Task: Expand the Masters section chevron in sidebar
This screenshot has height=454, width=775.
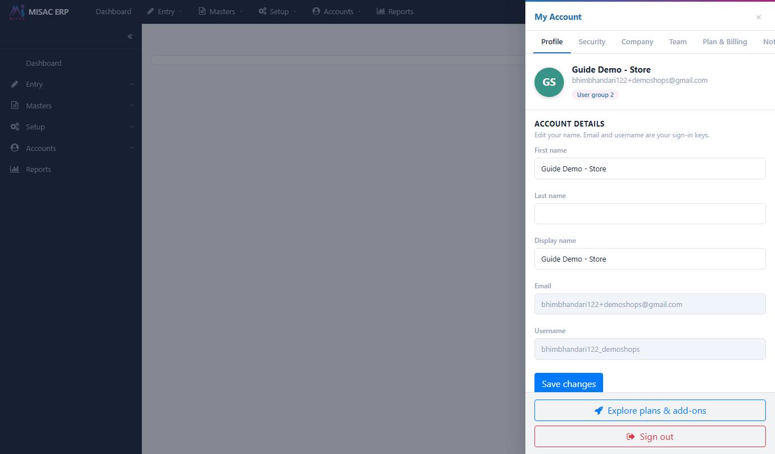Action: tap(132, 106)
